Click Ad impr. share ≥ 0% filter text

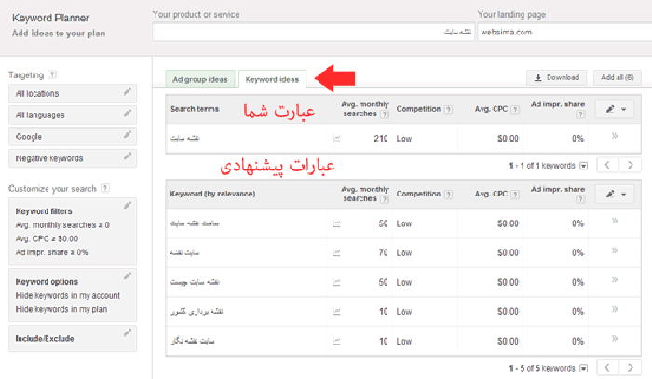click(x=51, y=252)
